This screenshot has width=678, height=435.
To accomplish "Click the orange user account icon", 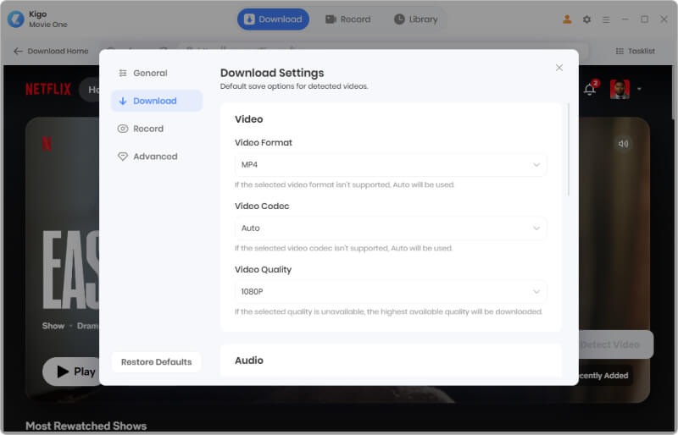I will [567, 19].
